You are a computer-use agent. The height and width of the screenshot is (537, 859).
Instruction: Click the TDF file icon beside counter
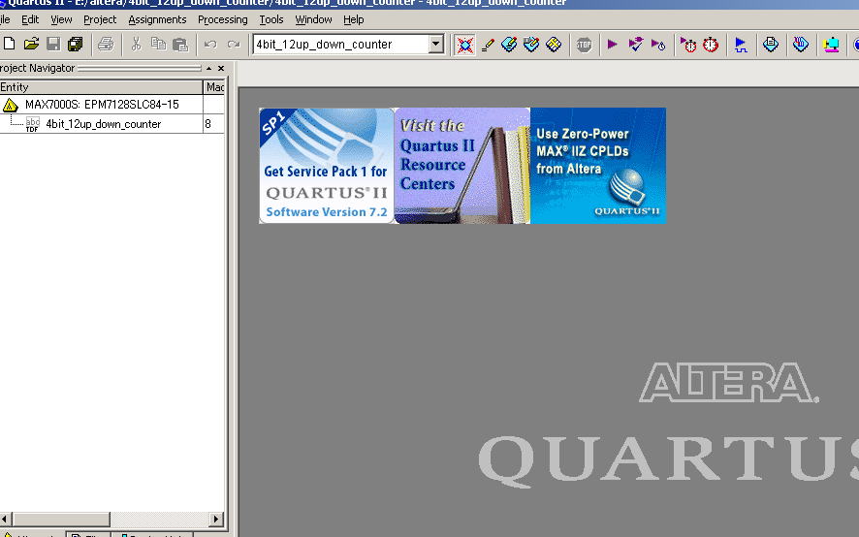pos(32,124)
